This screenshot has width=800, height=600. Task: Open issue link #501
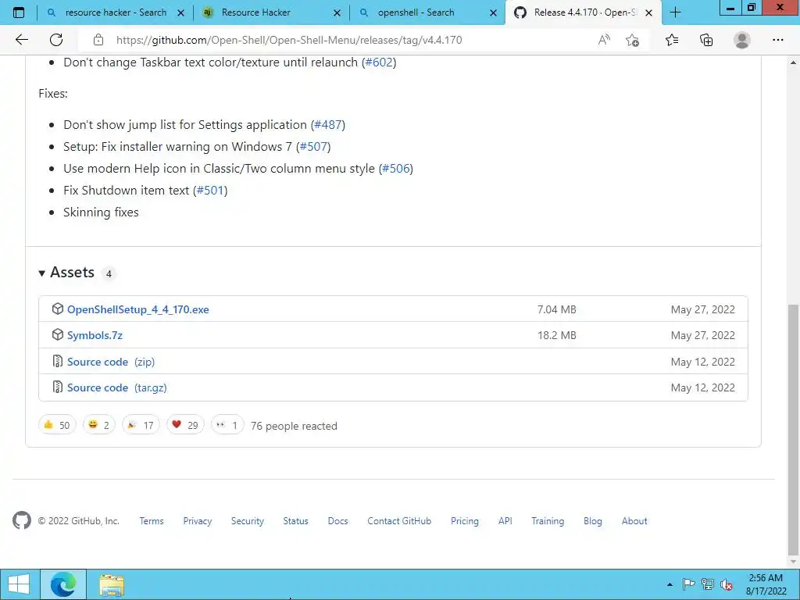pos(210,191)
